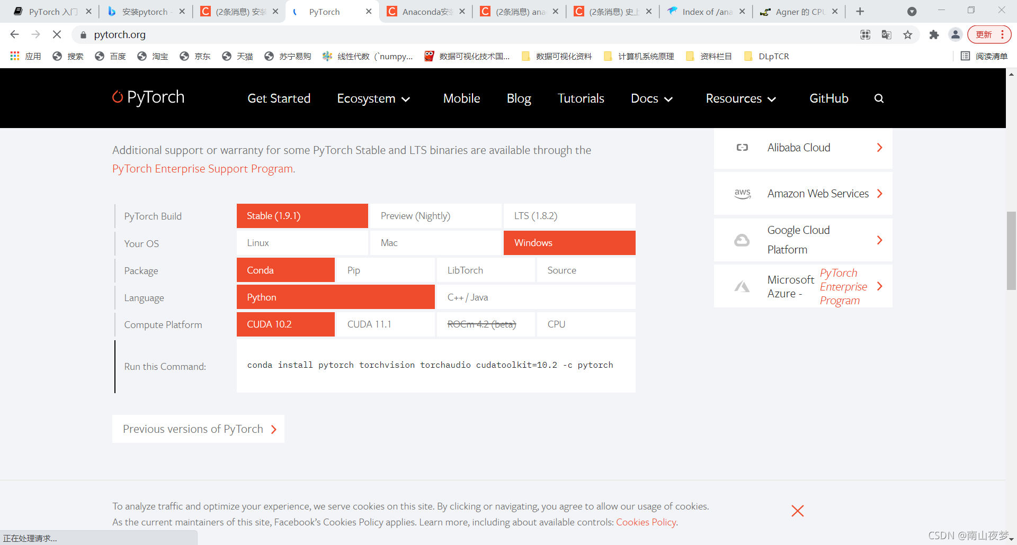Screen dimensions: 1017x545
Task: Open the translate page icon
Action: (x=887, y=35)
